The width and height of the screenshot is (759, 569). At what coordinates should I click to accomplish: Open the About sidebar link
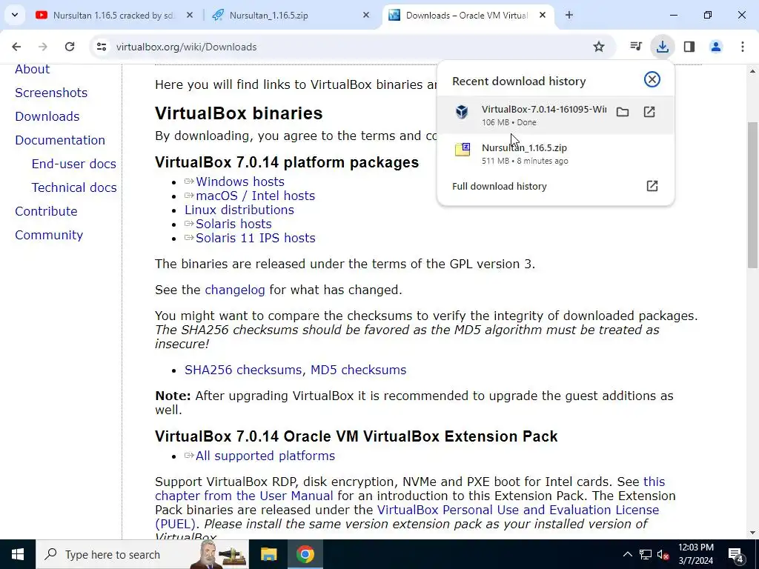click(x=32, y=69)
